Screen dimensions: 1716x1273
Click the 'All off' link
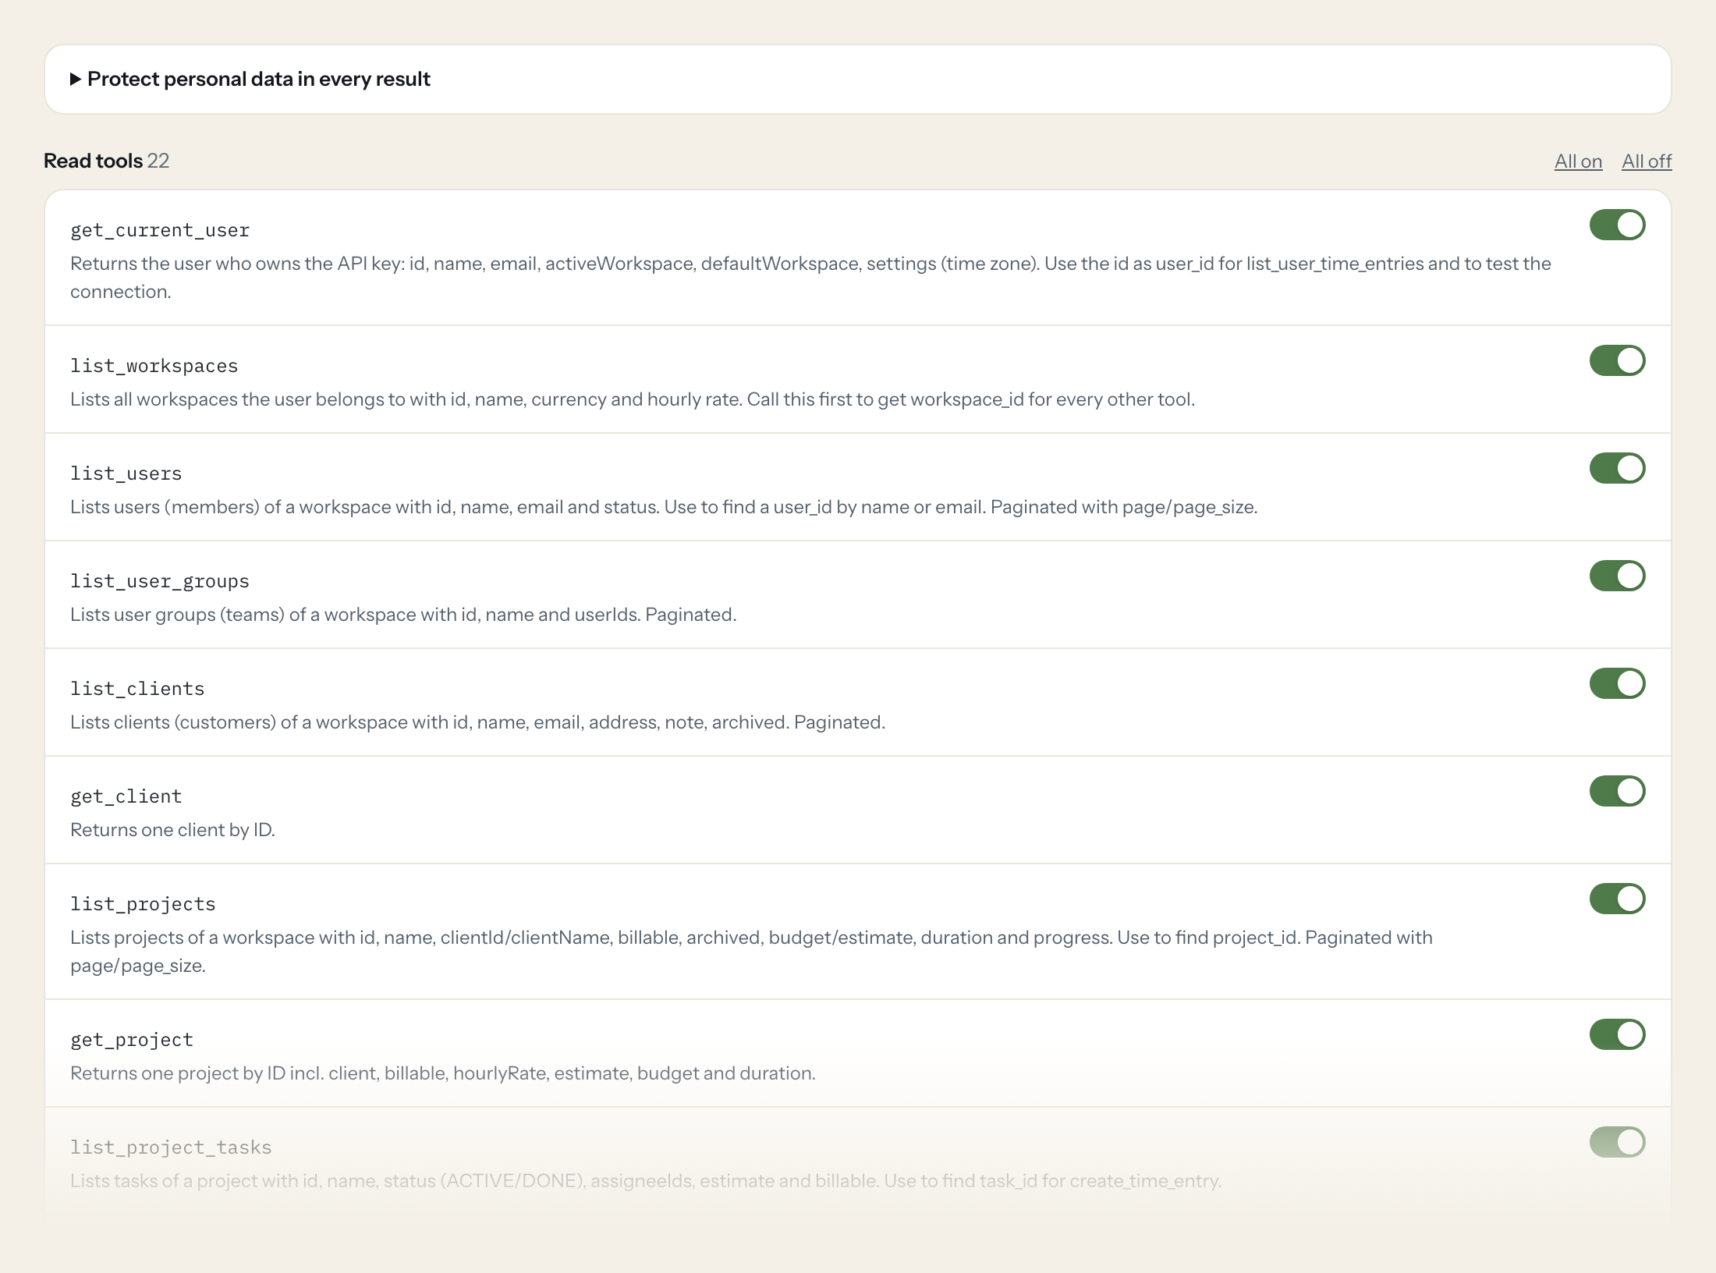(x=1647, y=161)
